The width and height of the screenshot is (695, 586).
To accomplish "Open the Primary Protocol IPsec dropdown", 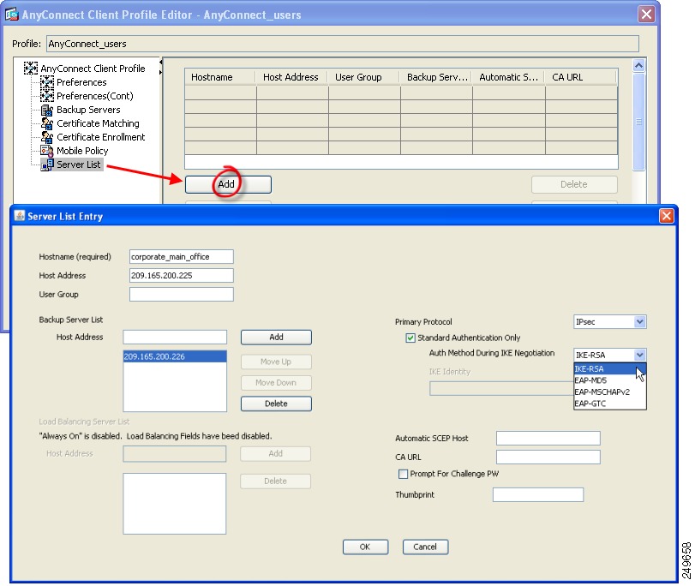I will point(639,322).
